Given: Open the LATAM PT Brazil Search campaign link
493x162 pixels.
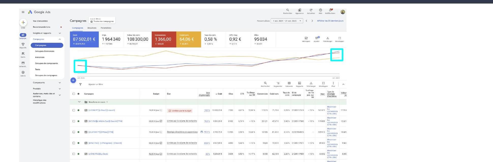Looking at the screenshot, I should coord(102,110).
